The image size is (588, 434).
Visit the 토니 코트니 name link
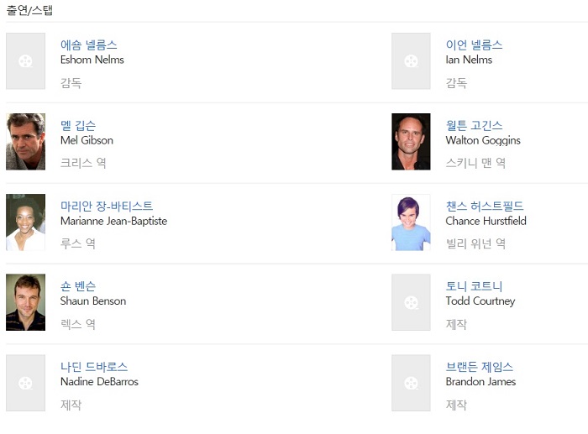(x=474, y=286)
